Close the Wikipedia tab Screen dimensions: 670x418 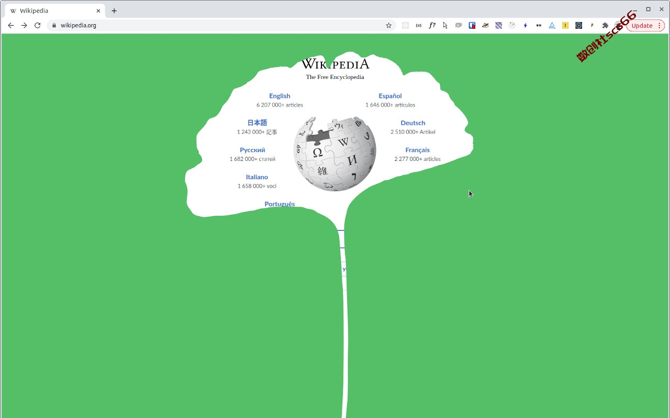point(98,10)
